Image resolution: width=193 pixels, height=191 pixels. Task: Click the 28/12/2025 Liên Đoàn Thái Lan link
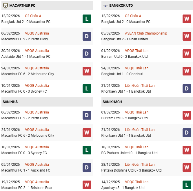click(140, 165)
